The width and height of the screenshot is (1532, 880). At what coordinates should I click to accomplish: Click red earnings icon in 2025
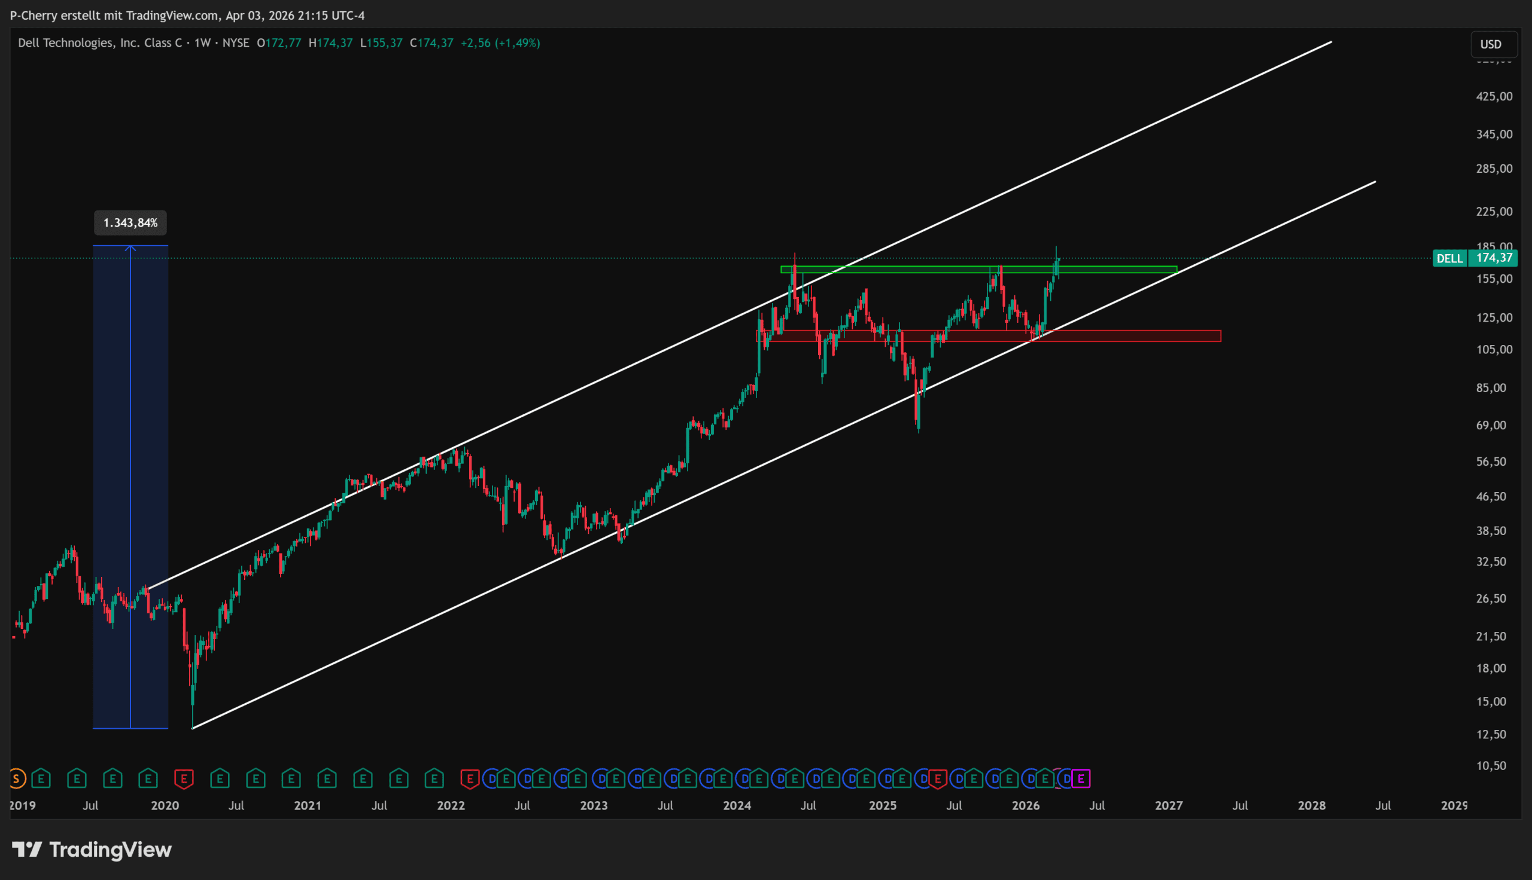click(x=938, y=778)
